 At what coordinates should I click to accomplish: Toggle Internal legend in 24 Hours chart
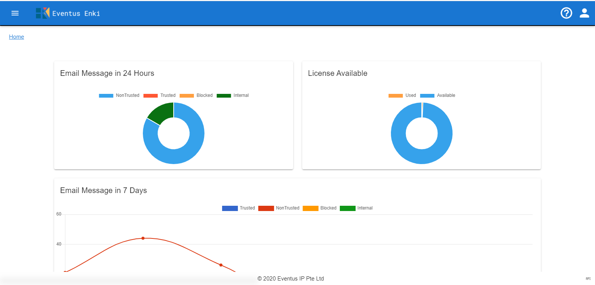pos(233,95)
